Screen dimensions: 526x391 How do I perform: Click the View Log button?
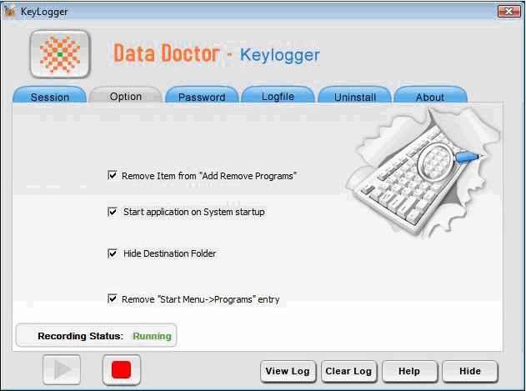[288, 371]
